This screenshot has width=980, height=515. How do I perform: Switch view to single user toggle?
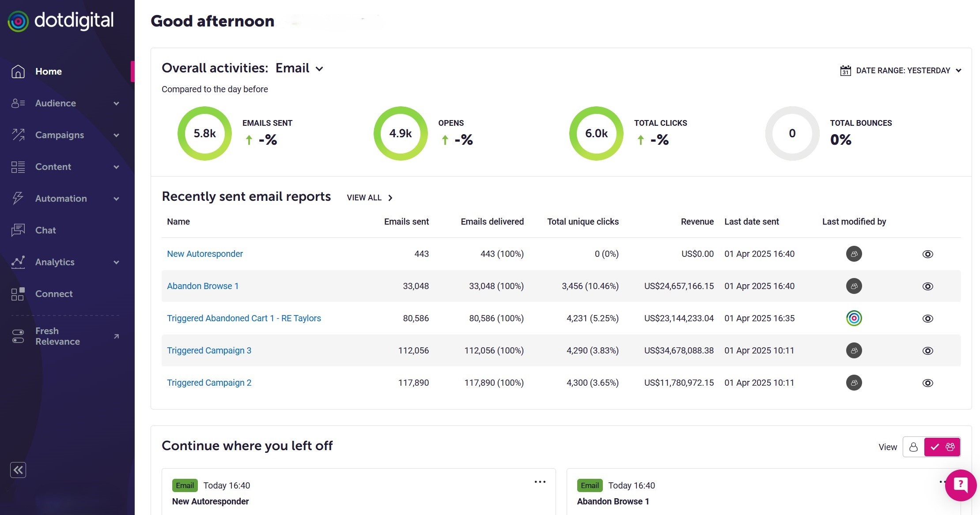click(913, 447)
